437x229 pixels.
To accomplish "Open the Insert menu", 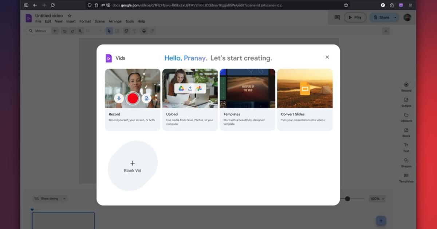I will 71,21.
